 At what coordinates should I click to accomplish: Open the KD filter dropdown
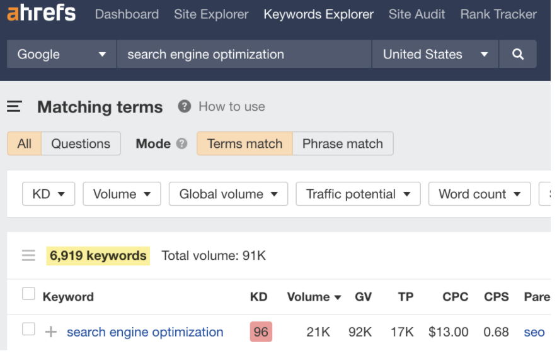[49, 194]
